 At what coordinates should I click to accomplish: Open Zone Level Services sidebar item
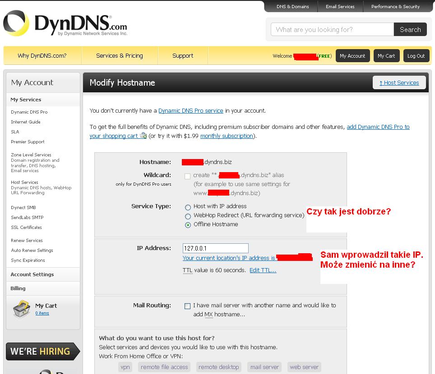click(31, 155)
